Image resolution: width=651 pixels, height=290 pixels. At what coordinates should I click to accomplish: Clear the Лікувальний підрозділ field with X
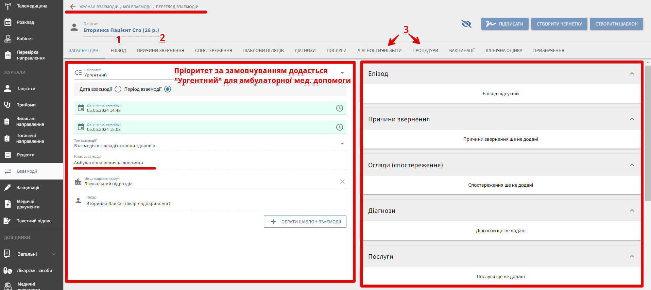(342, 182)
